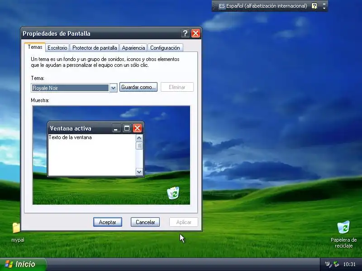This screenshot has width=362, height=271.
Task: Open the Inicio start menu
Action: point(23,264)
